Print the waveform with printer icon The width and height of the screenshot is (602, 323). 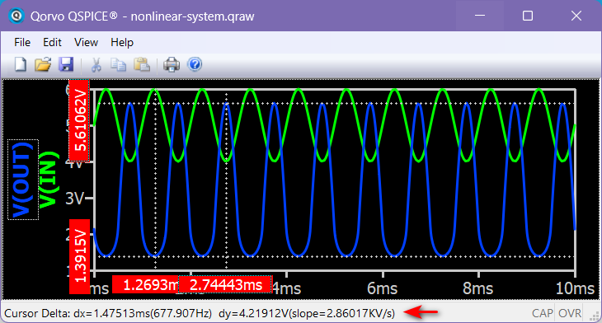172,64
